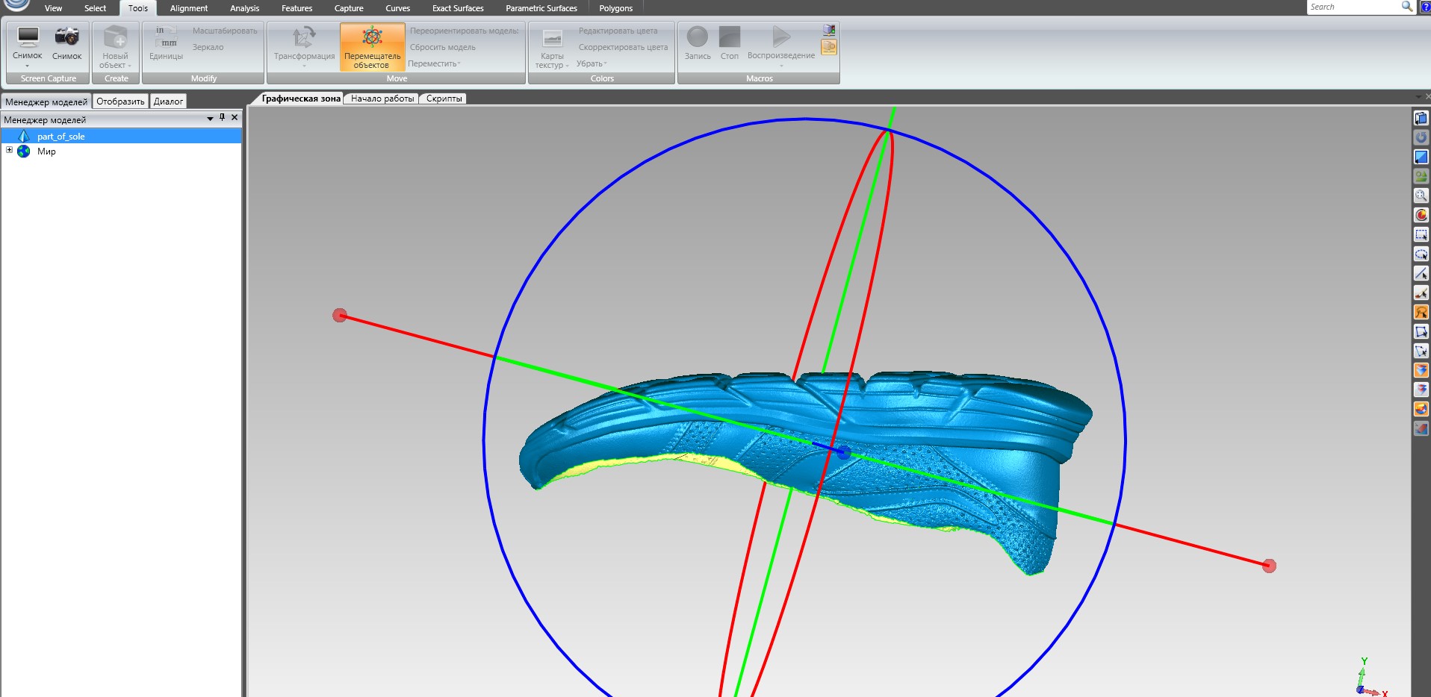Close the Менеджер моделей panel

(x=235, y=118)
